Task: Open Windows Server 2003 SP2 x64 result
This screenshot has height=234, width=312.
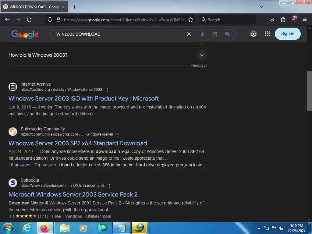Action: (78, 143)
